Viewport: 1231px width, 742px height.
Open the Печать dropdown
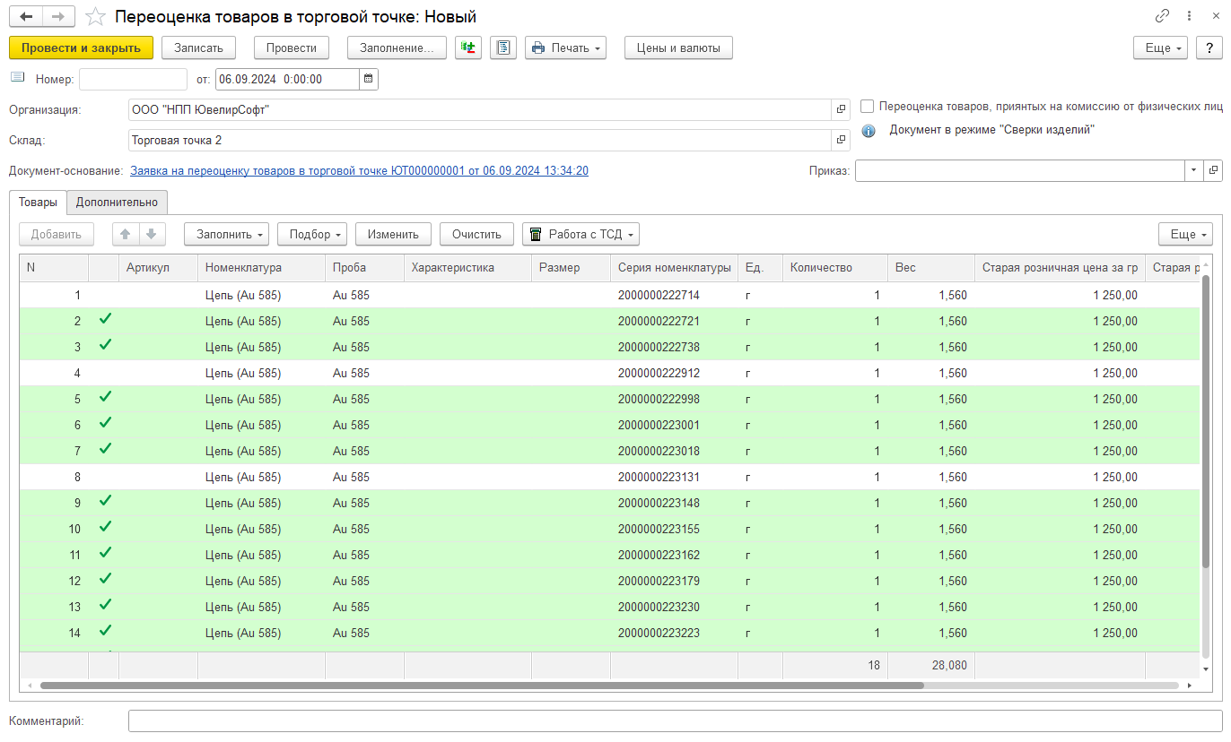click(x=566, y=47)
